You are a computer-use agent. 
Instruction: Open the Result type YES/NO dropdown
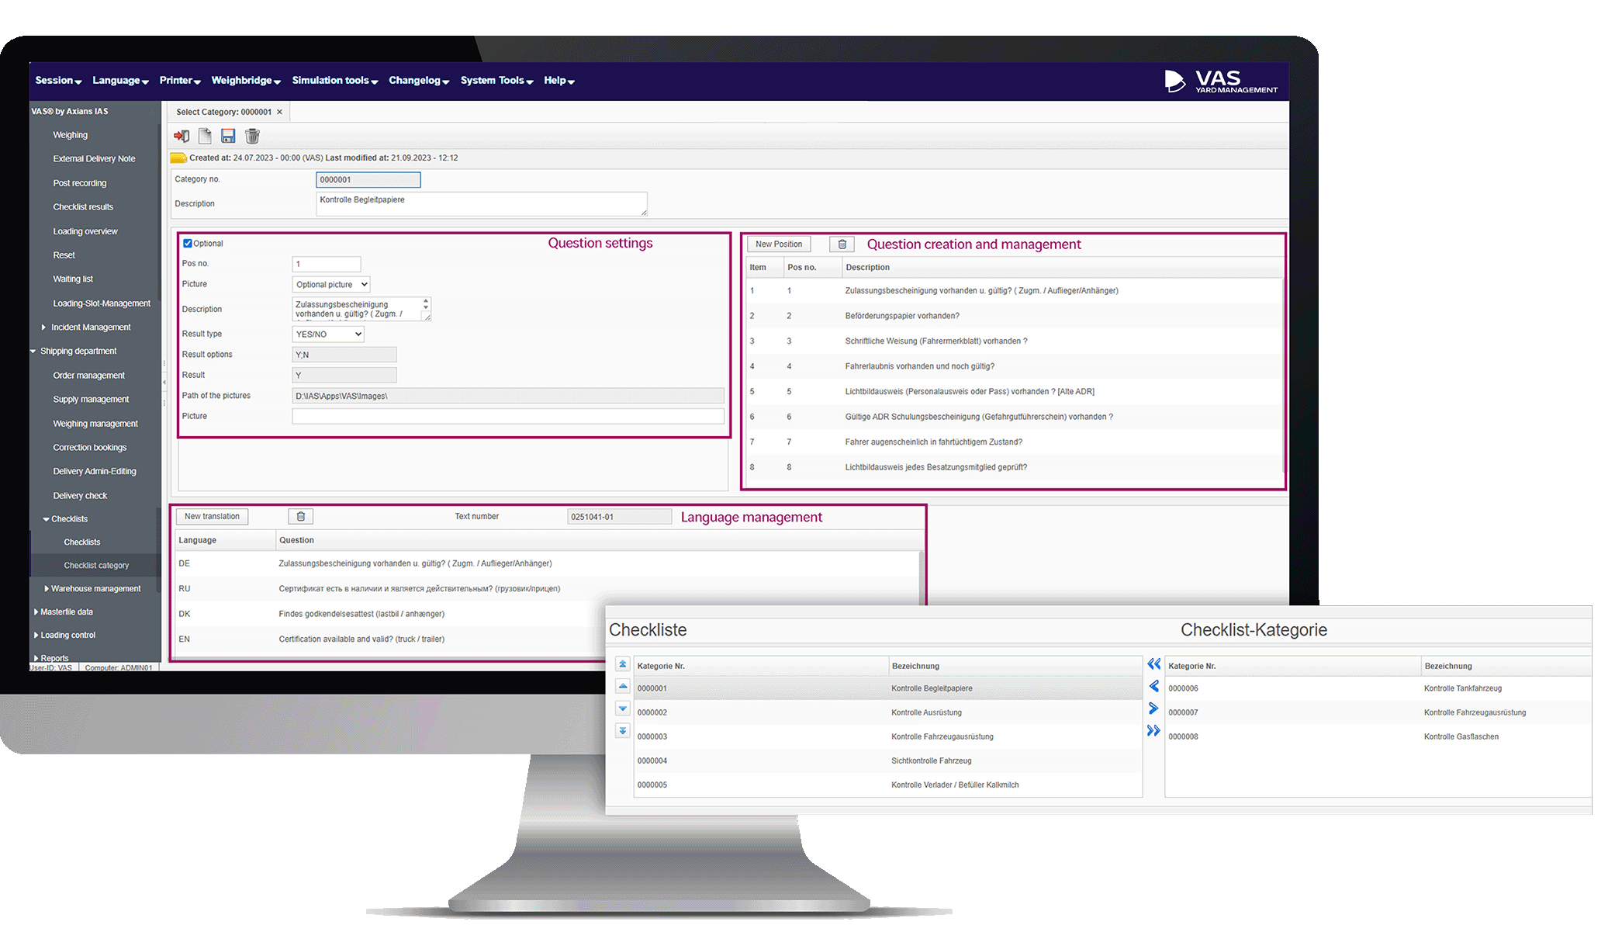[x=327, y=334]
